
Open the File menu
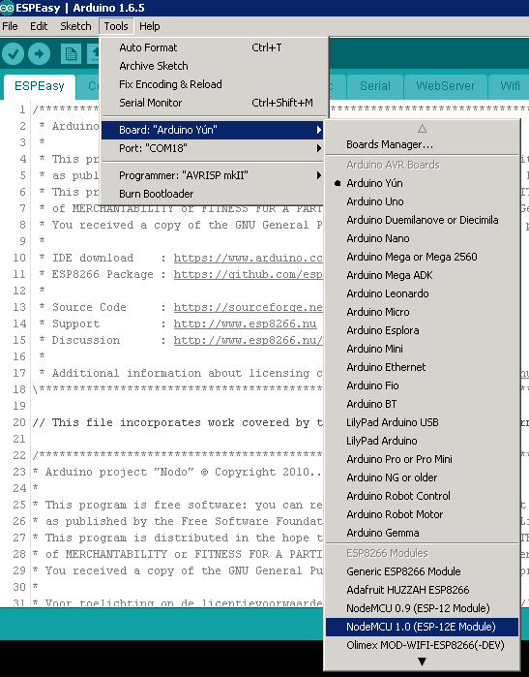pyautogui.click(x=10, y=26)
